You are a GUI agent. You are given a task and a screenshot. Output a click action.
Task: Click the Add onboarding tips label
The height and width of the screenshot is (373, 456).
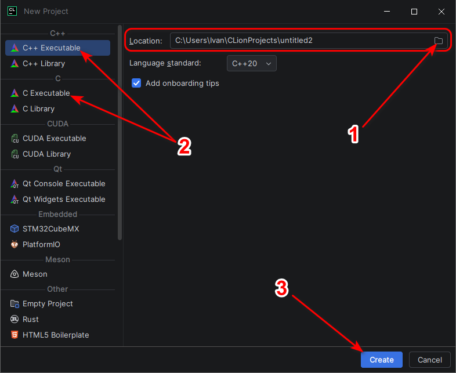[x=182, y=83]
